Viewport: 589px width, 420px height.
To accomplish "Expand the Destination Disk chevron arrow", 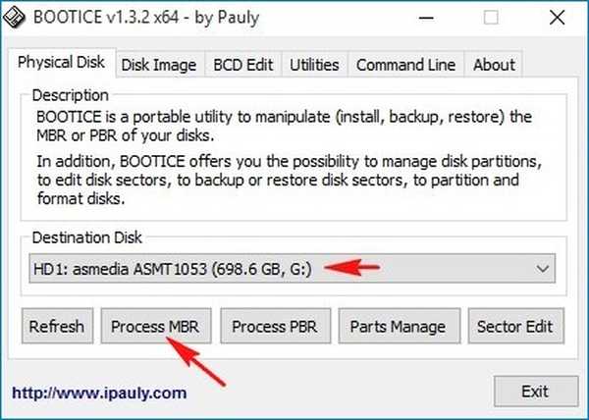I will [x=543, y=268].
